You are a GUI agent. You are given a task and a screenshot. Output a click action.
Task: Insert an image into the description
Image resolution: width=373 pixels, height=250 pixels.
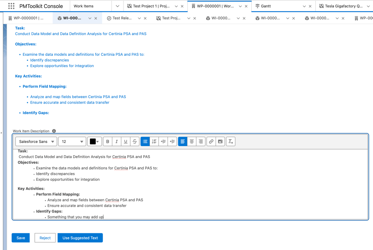tap(220, 142)
